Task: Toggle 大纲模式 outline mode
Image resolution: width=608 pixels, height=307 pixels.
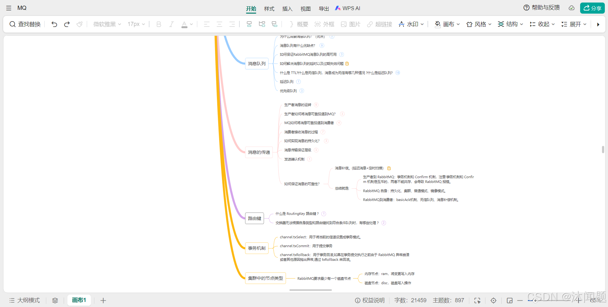Action: 25,300
